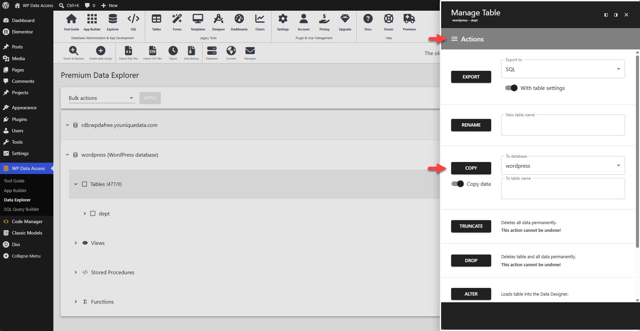Viewport: 640px width, 331px height.
Task: Check the dept table checkbox
Action: [x=93, y=213]
